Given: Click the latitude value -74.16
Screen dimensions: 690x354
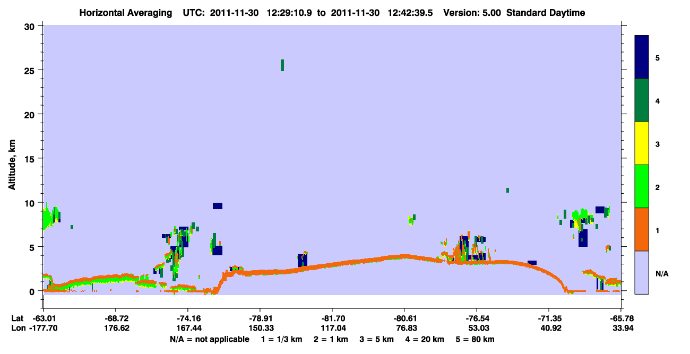Looking at the screenshot, I should (x=188, y=318).
